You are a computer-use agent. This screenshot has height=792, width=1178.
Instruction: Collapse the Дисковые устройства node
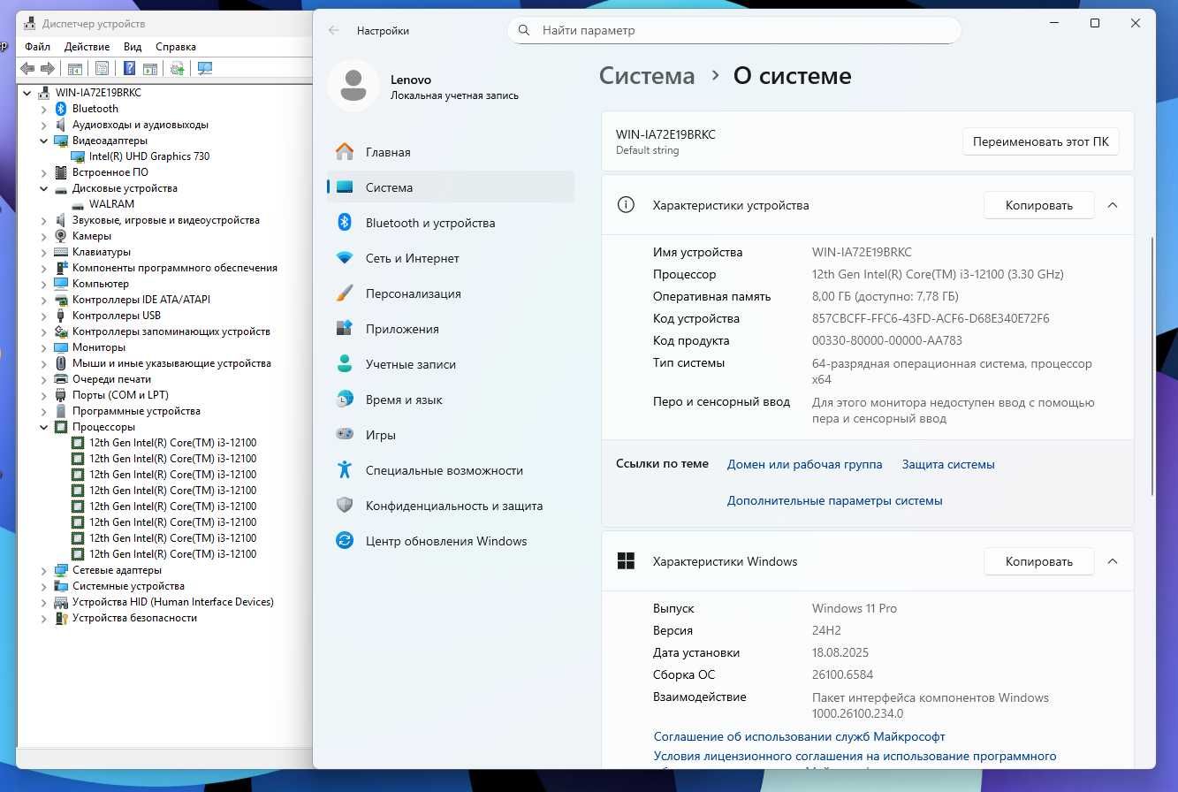(44, 188)
